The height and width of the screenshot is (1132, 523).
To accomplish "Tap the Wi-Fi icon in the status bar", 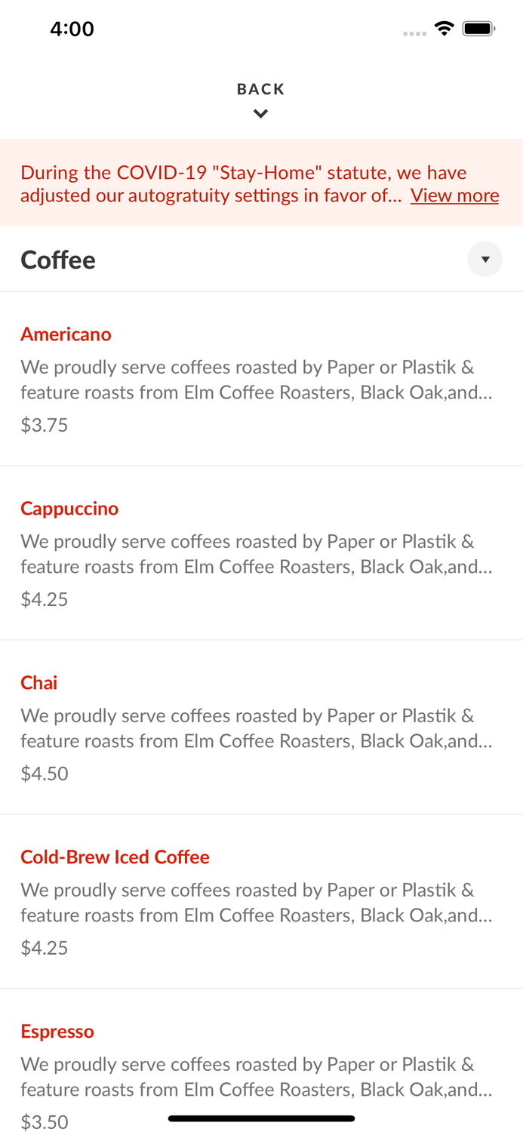I will [x=444, y=27].
